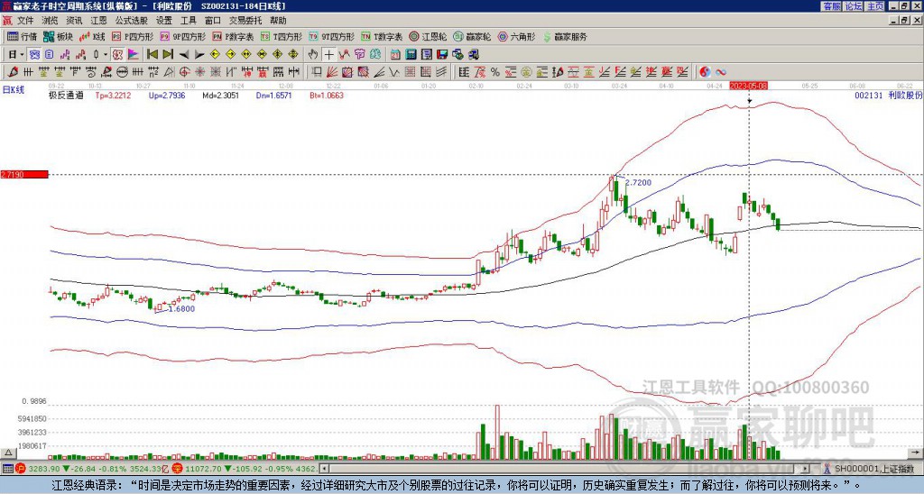Open the 设置 menu
The height and width of the screenshot is (494, 924).
pos(164,21)
